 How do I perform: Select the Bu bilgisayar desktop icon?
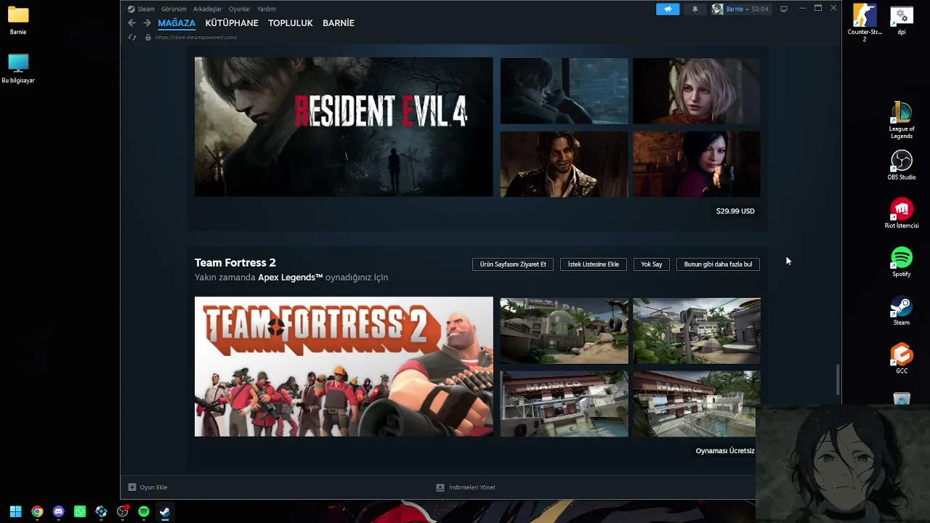(x=18, y=69)
